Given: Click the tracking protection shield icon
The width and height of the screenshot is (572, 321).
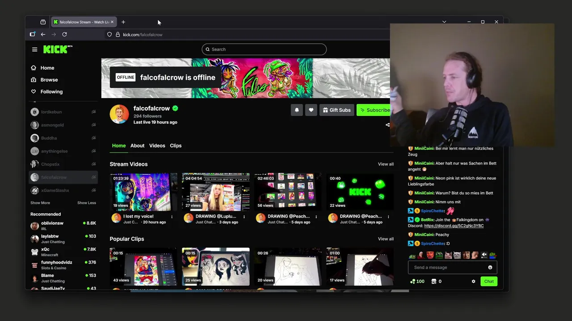Looking at the screenshot, I should pos(109,34).
